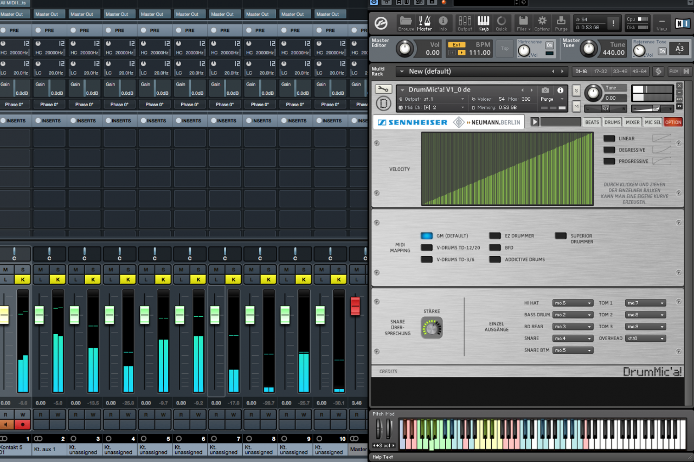
Task: Mute mixer channel 4 with M button
Action: pos(111,269)
